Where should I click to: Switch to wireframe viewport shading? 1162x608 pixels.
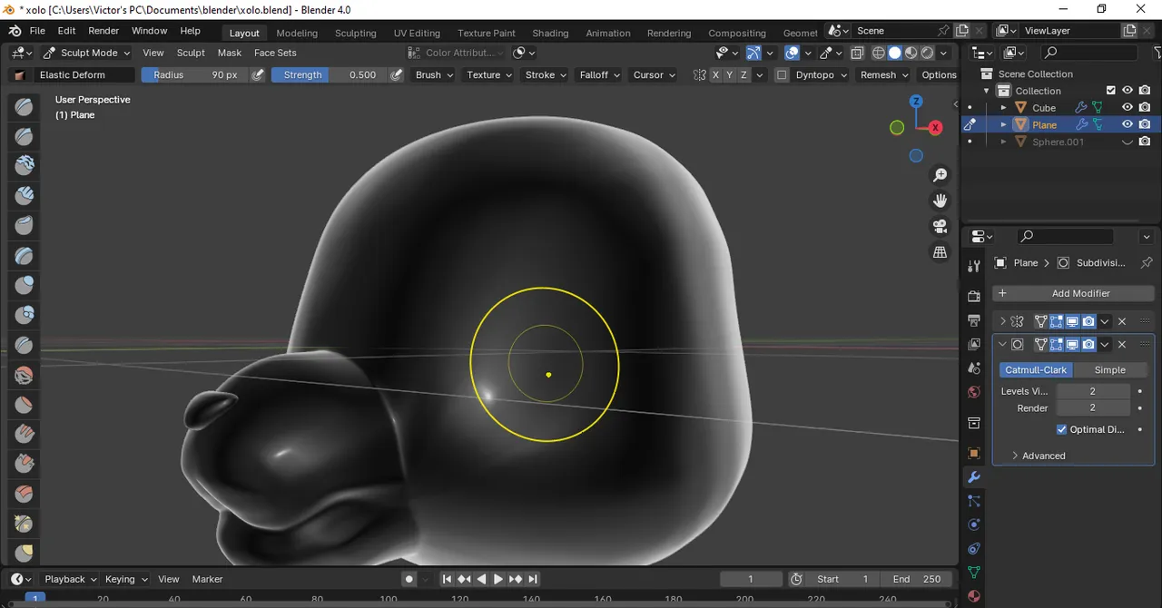pos(878,53)
